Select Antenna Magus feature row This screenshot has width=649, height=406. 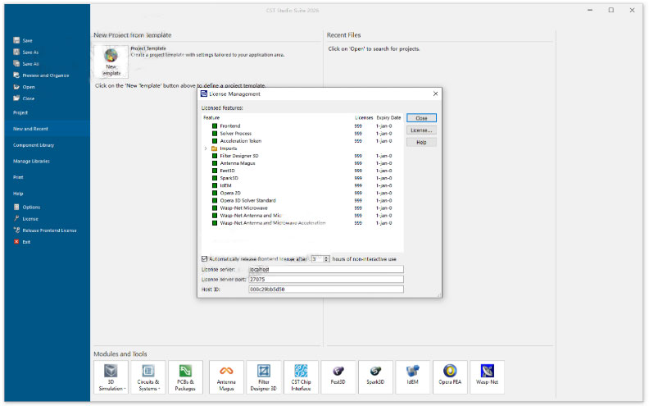[x=302, y=163]
